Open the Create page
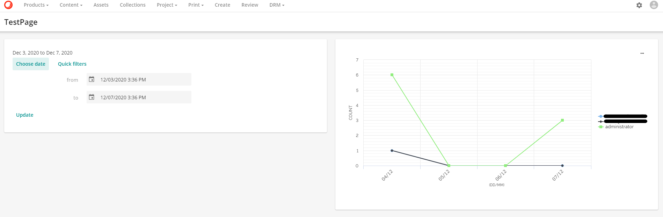663x217 pixels. [x=223, y=5]
